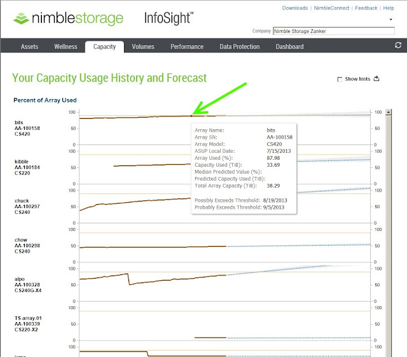Click the refresh icon in the nav bar
The height and width of the screenshot is (357, 407).
coord(398,45)
